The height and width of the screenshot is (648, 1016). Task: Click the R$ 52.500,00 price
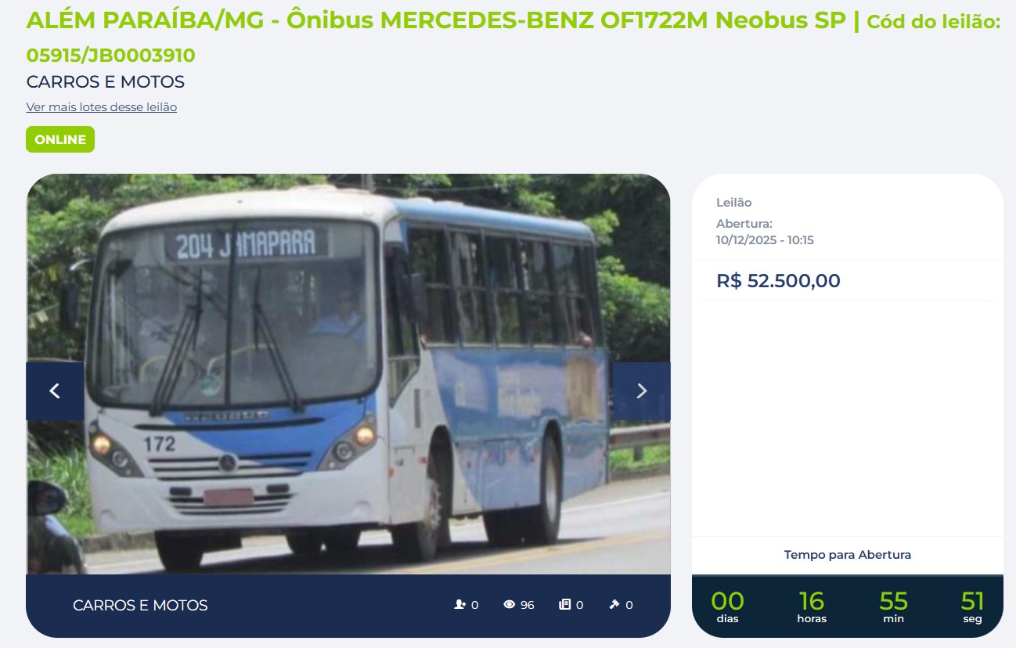pyautogui.click(x=778, y=281)
